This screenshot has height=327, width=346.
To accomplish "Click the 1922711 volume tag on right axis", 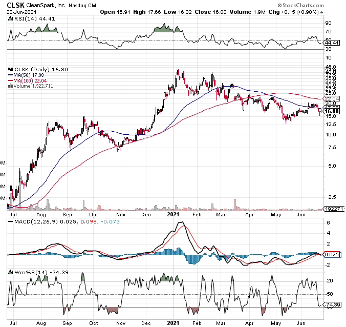I will click(334, 209).
